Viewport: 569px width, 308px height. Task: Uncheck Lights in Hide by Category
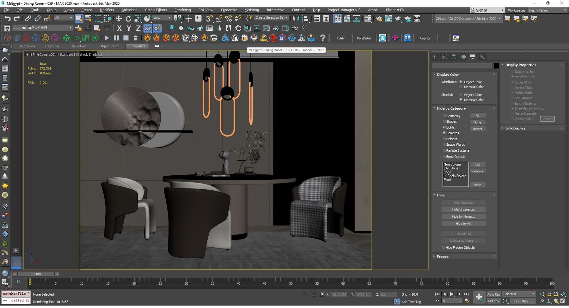coord(444,127)
